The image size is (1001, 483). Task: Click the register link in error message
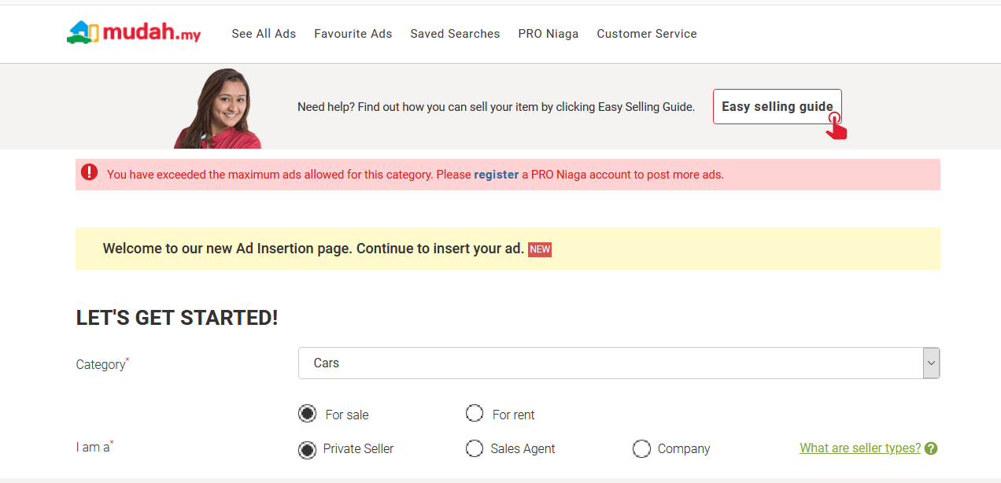(496, 175)
